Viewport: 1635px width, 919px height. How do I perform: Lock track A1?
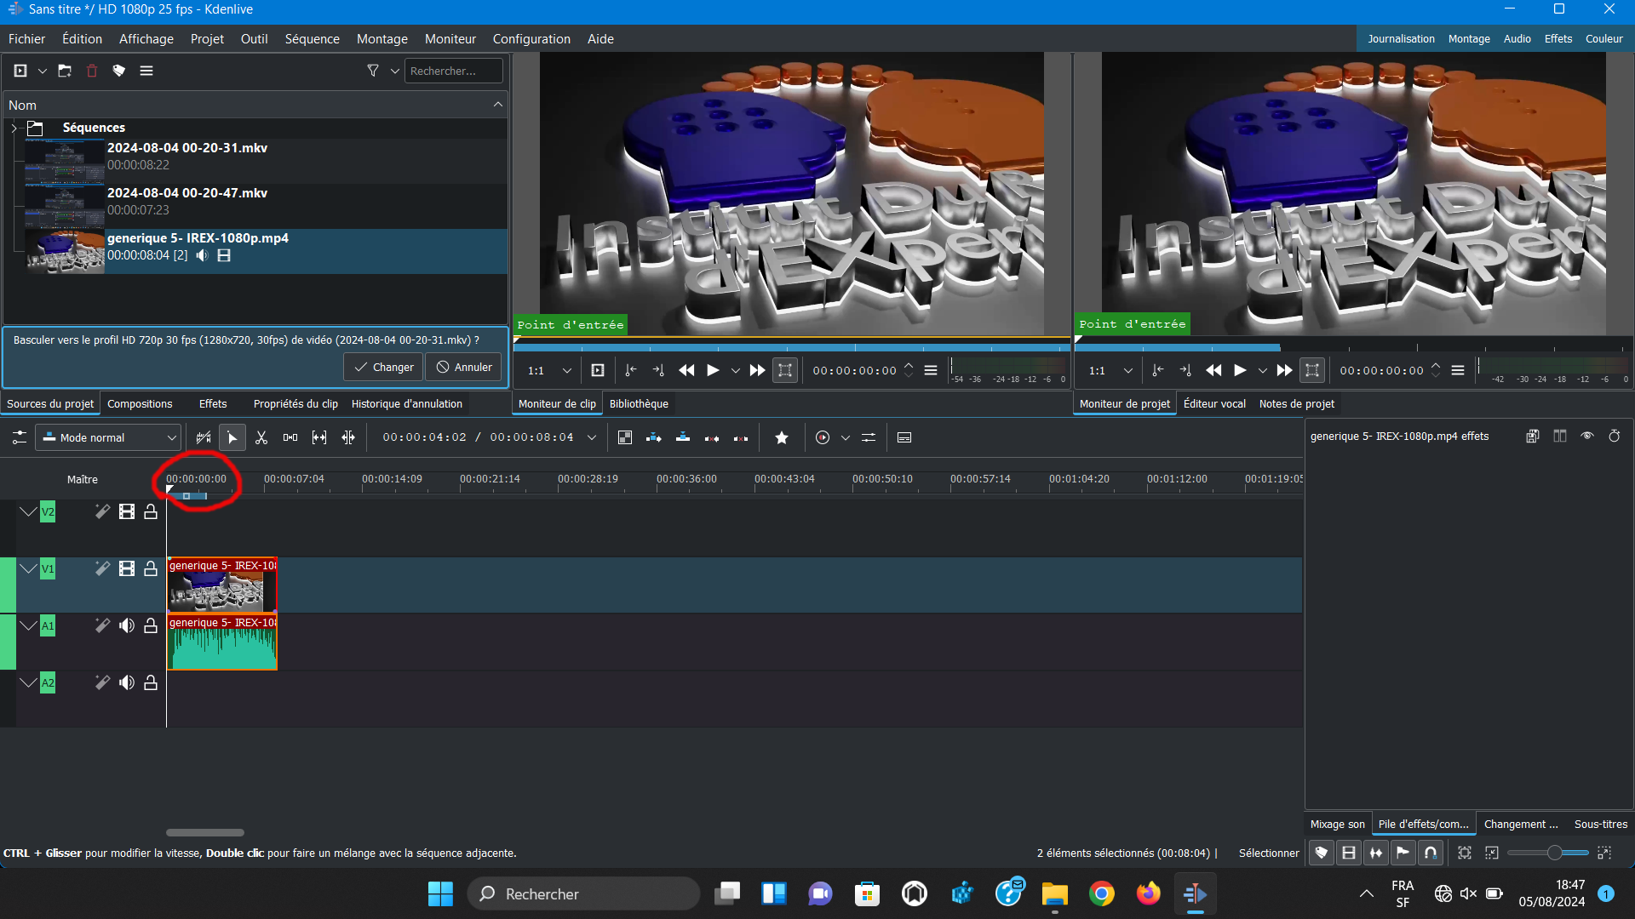pyautogui.click(x=151, y=625)
